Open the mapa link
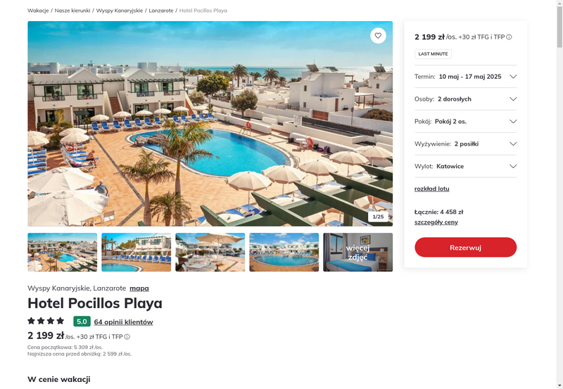Viewport: 563px width, 389px height. pyautogui.click(x=139, y=288)
